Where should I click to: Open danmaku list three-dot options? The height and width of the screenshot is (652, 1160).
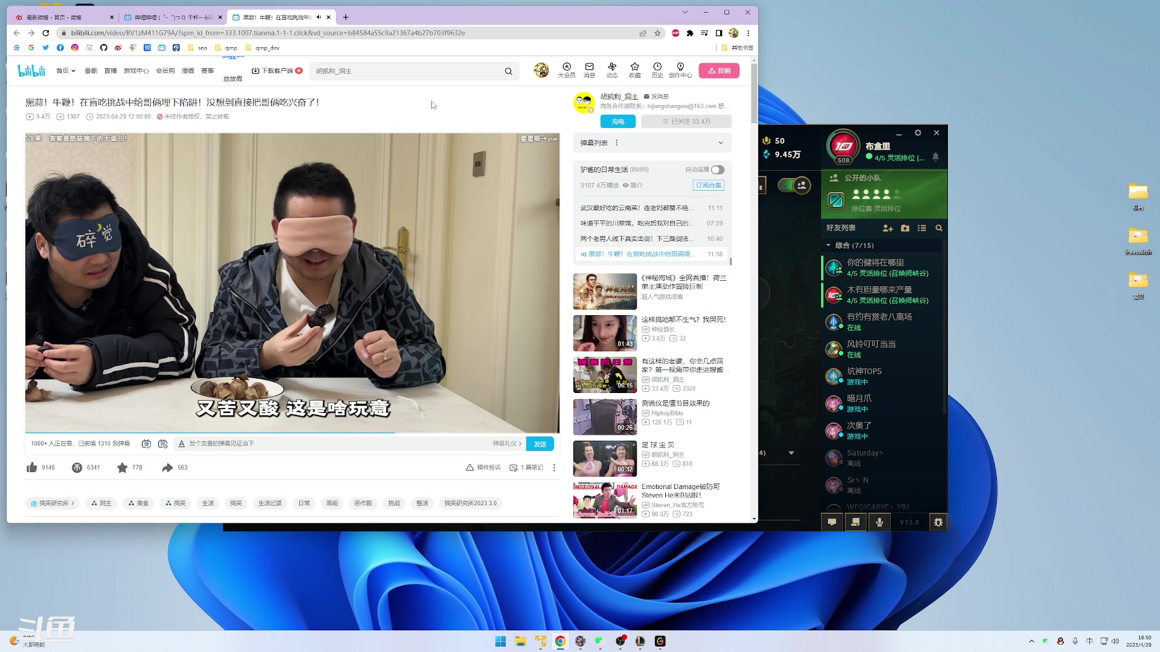coord(617,143)
